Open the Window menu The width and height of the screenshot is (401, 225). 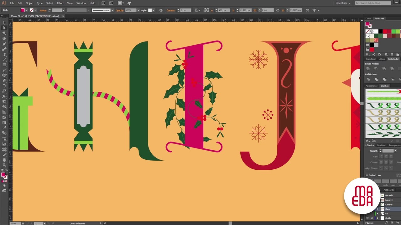tap(81, 3)
